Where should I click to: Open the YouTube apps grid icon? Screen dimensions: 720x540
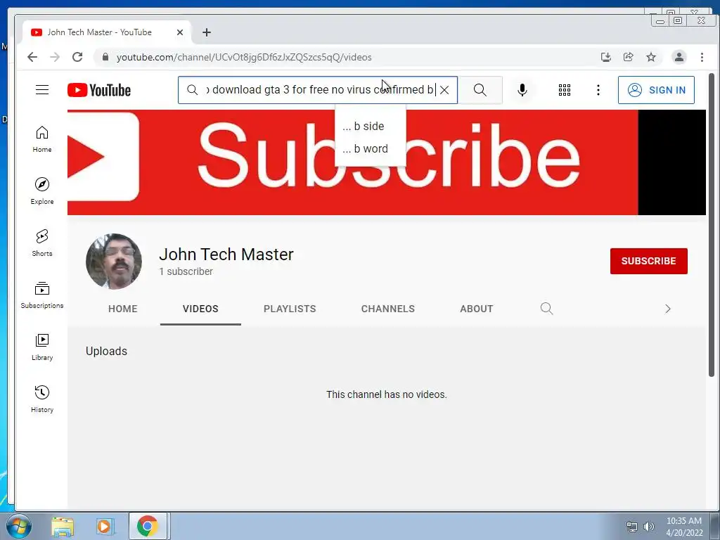(565, 90)
